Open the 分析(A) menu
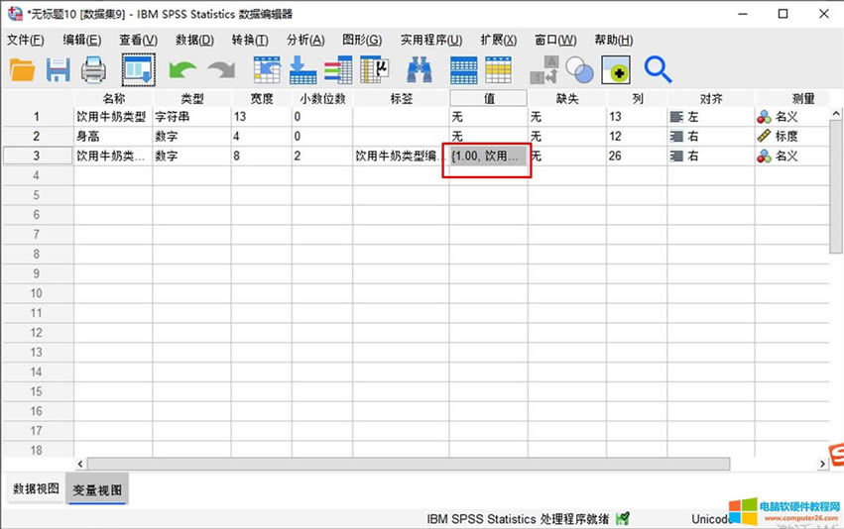The width and height of the screenshot is (844, 529). point(304,40)
